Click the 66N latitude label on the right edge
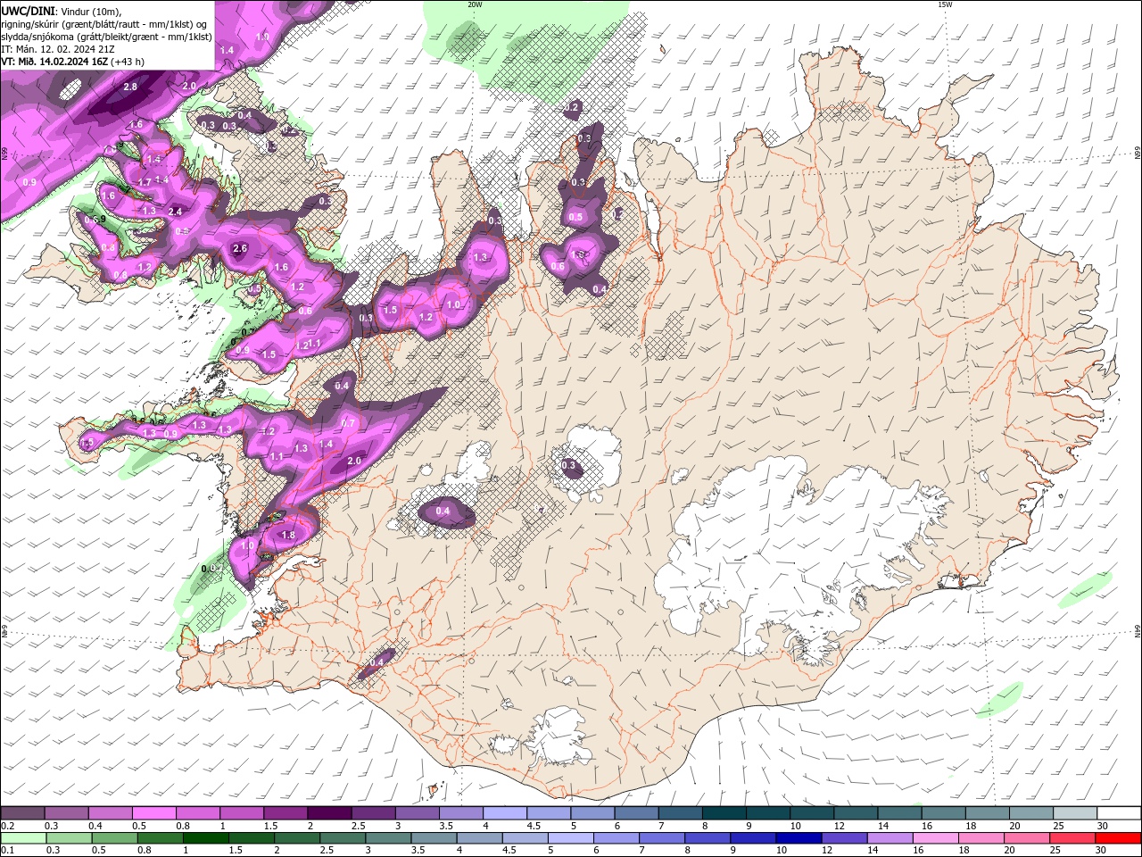Viewport: 1142px width, 857px height. tap(1137, 154)
